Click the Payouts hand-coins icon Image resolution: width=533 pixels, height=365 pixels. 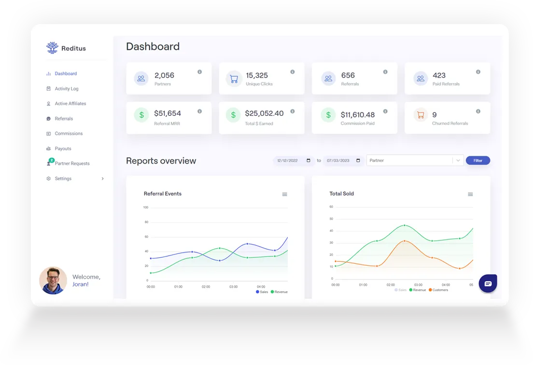[x=48, y=149]
